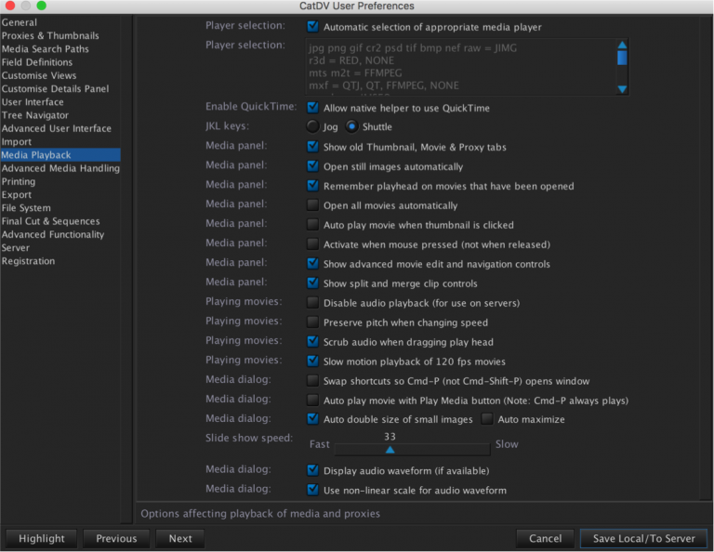Image resolution: width=714 pixels, height=552 pixels.
Task: Click the scroll up arrow in player selection list
Action: pos(622,46)
